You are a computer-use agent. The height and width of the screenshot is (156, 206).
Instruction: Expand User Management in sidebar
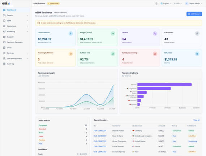click(16, 58)
